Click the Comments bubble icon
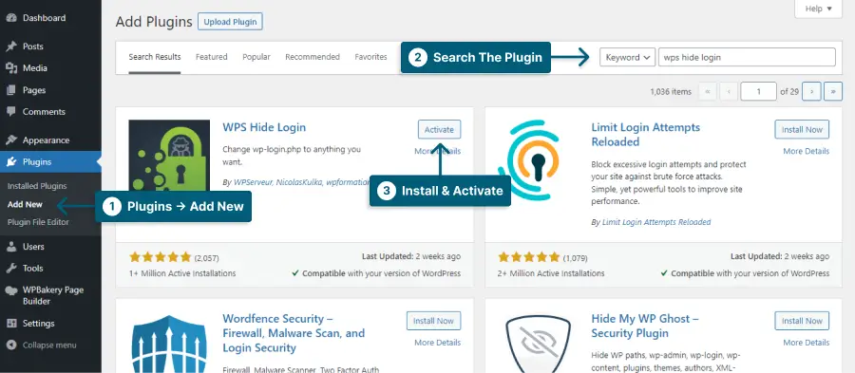 (x=10, y=112)
